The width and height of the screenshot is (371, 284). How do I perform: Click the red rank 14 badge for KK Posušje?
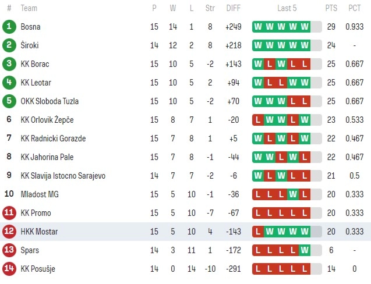9,269
